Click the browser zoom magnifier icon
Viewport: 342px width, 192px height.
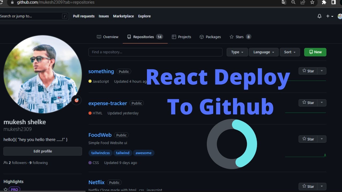coord(293,2)
